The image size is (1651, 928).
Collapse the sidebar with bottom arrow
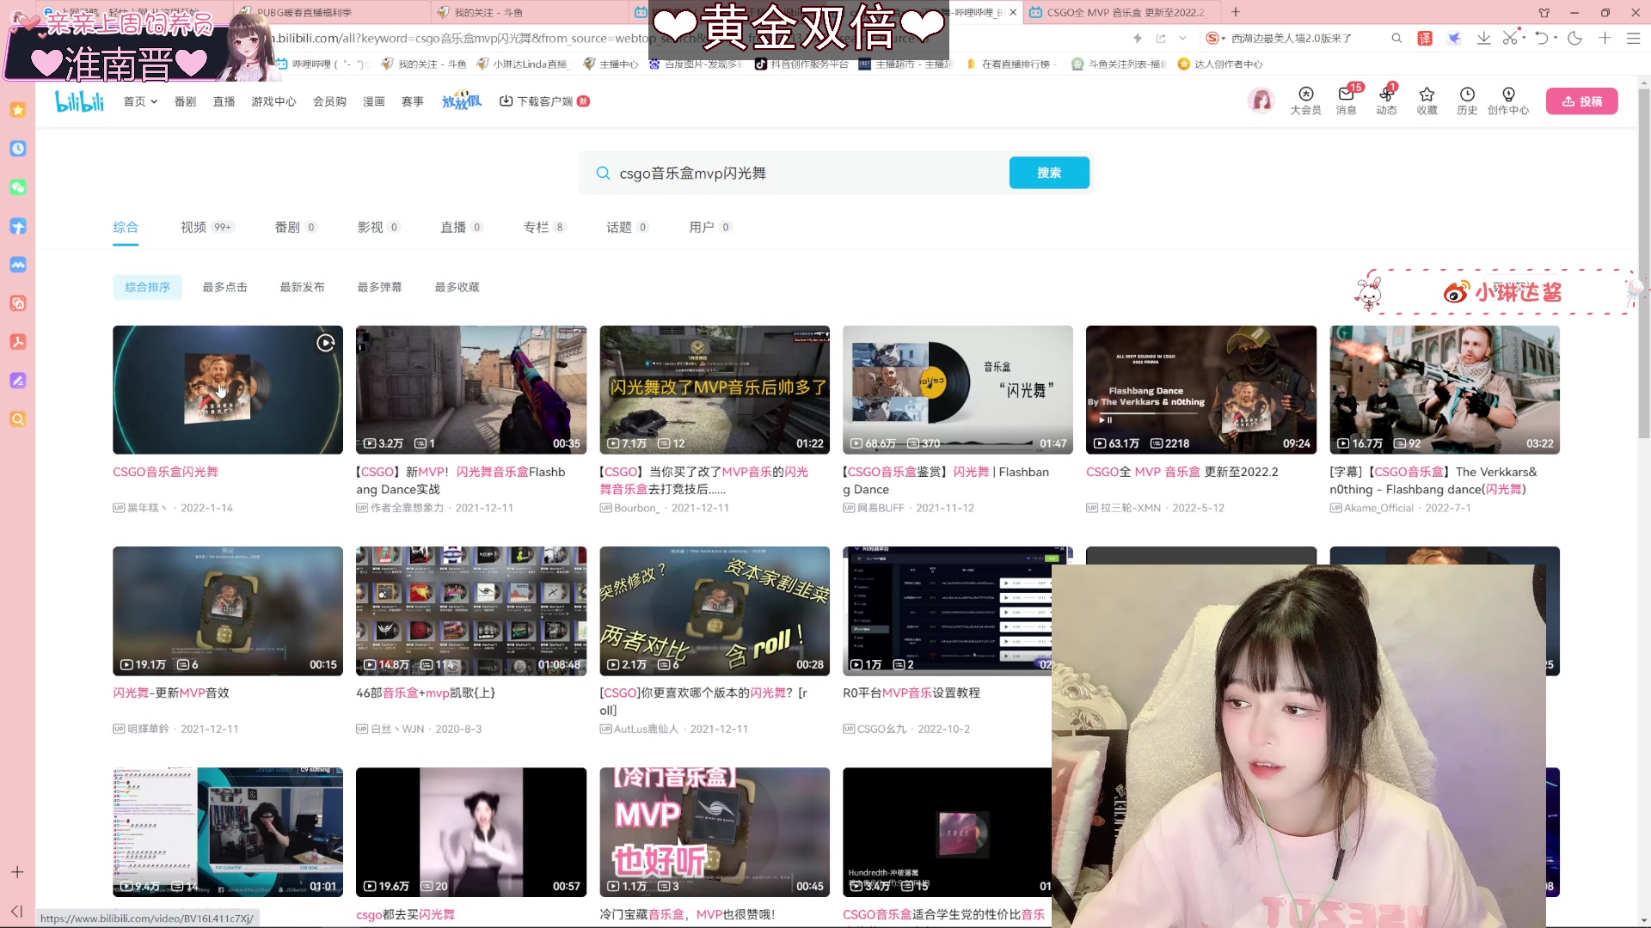17,911
